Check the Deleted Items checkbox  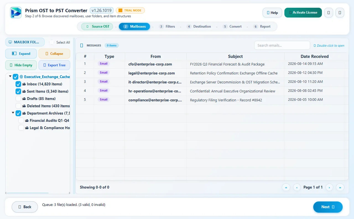tap(18, 106)
